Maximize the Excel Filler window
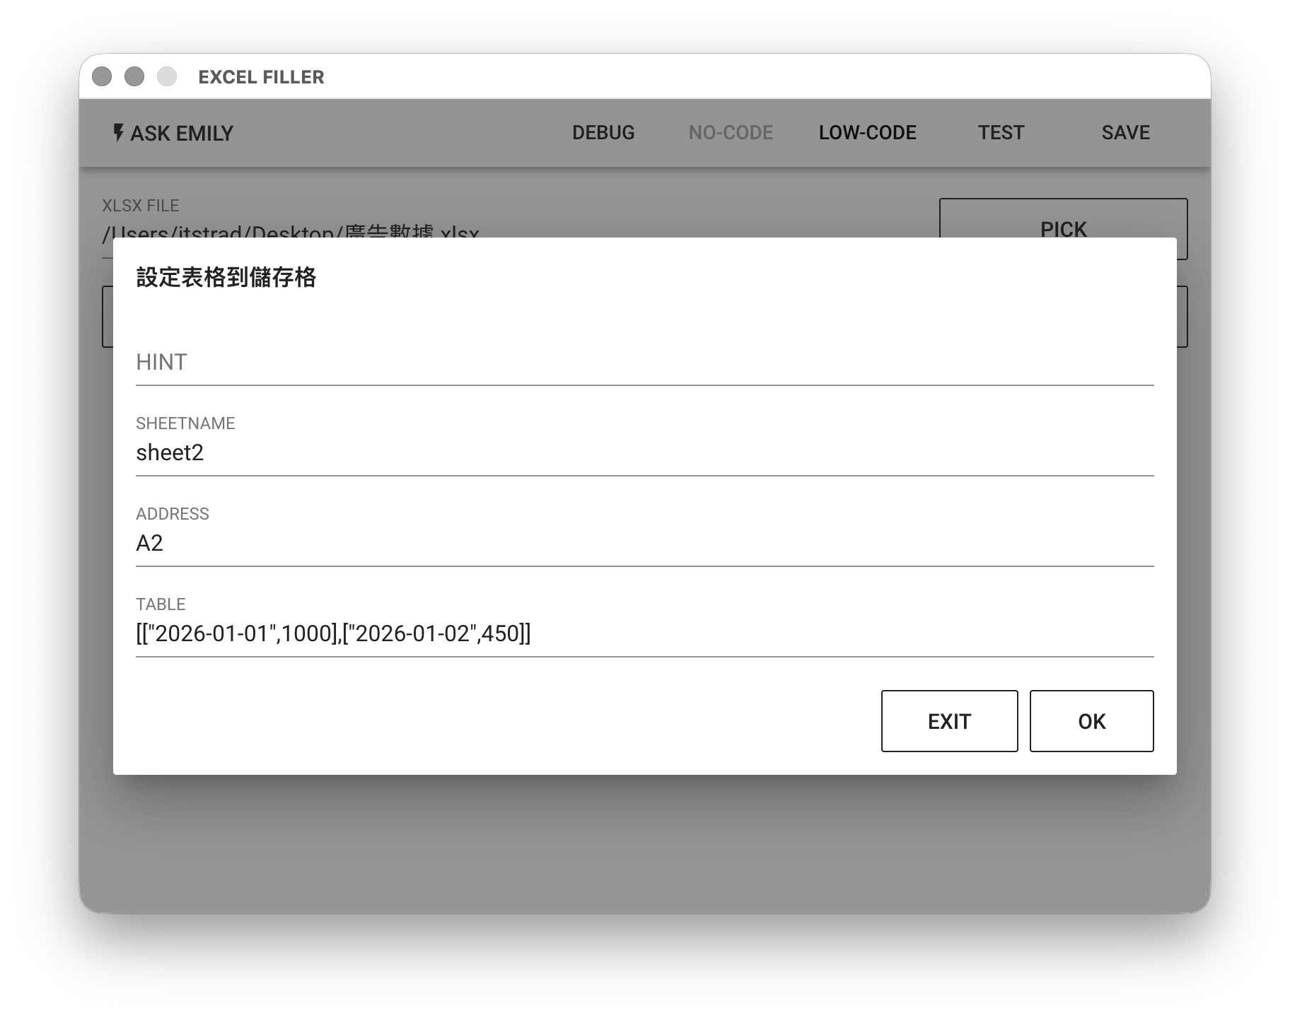Screen dimensions: 1290x1018 click(167, 76)
